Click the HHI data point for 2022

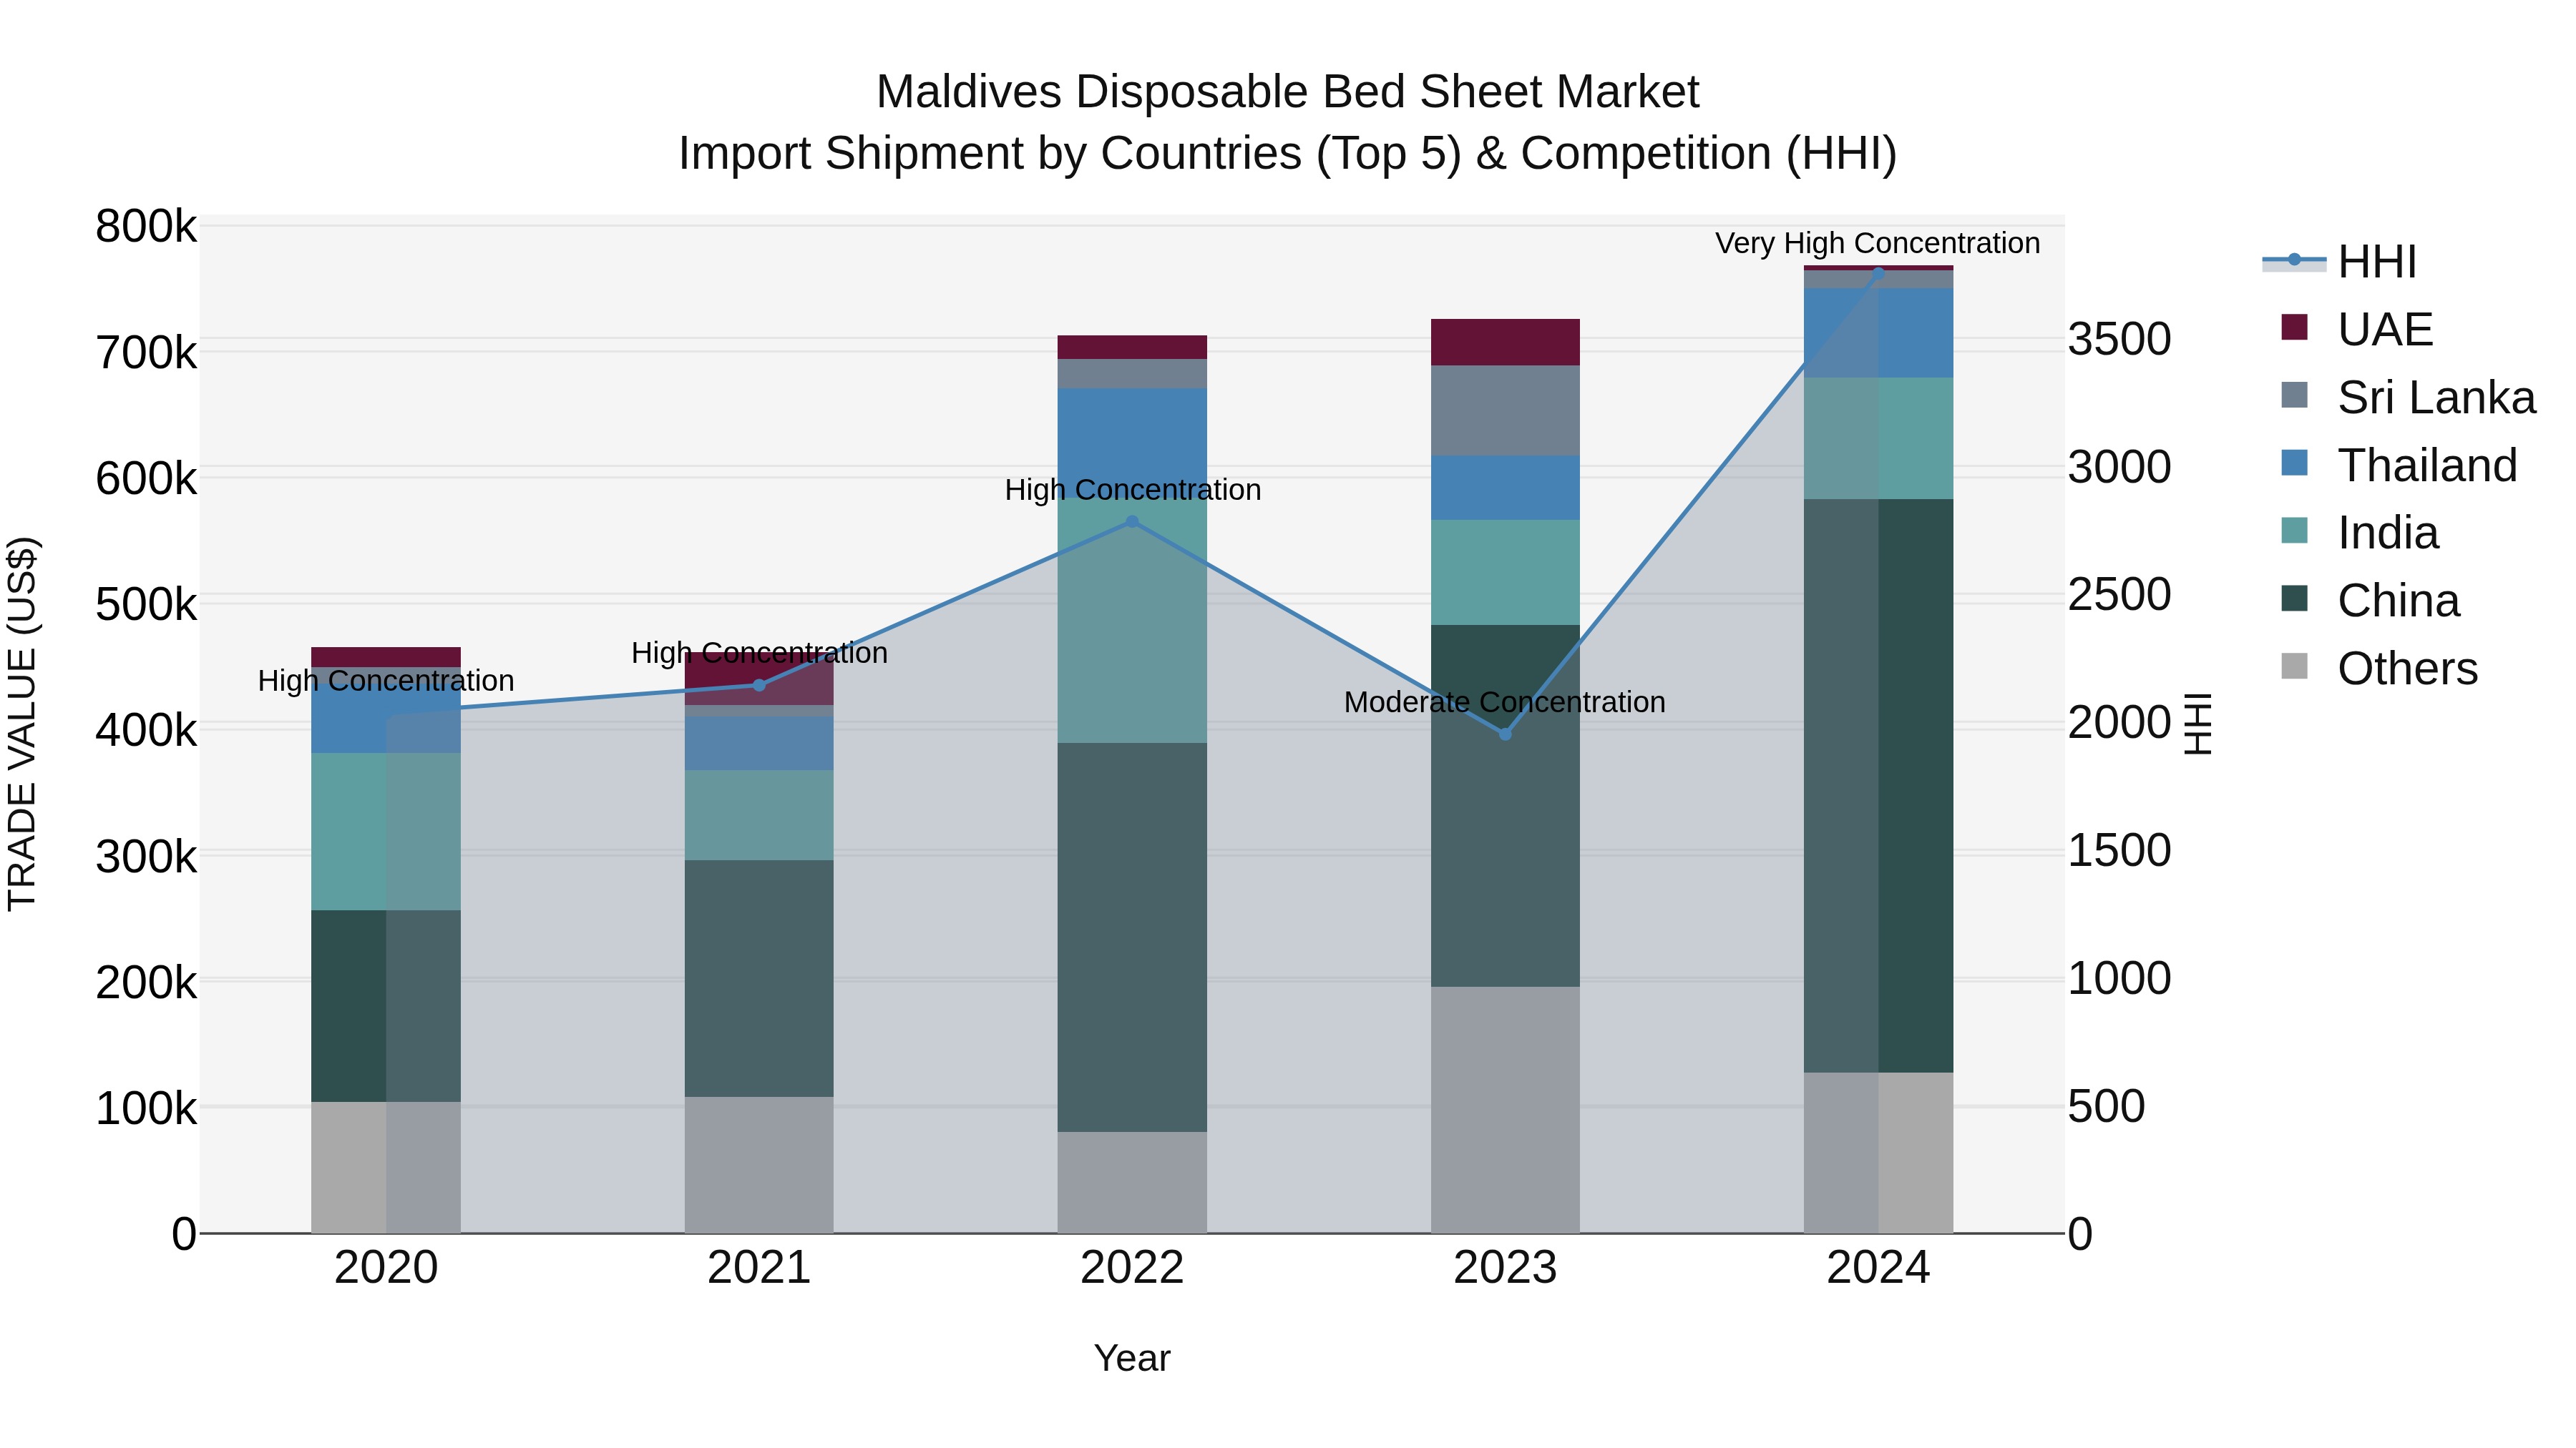(1132, 522)
